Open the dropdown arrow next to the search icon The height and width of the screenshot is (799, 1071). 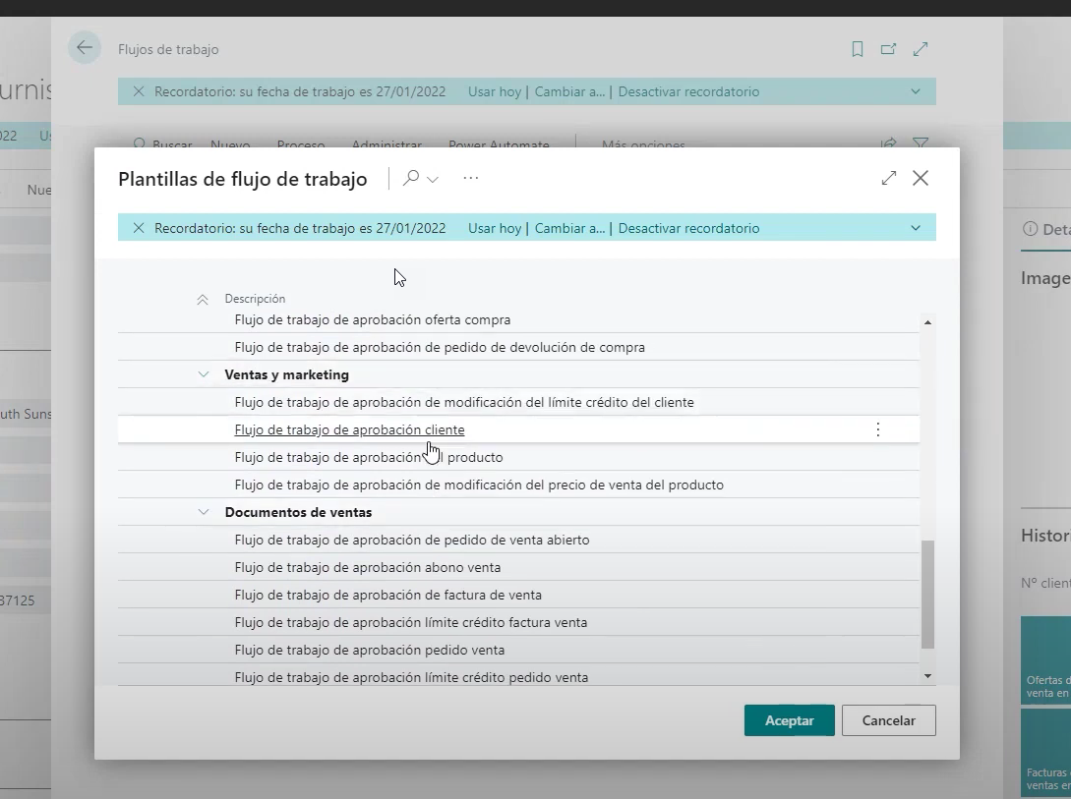(433, 179)
